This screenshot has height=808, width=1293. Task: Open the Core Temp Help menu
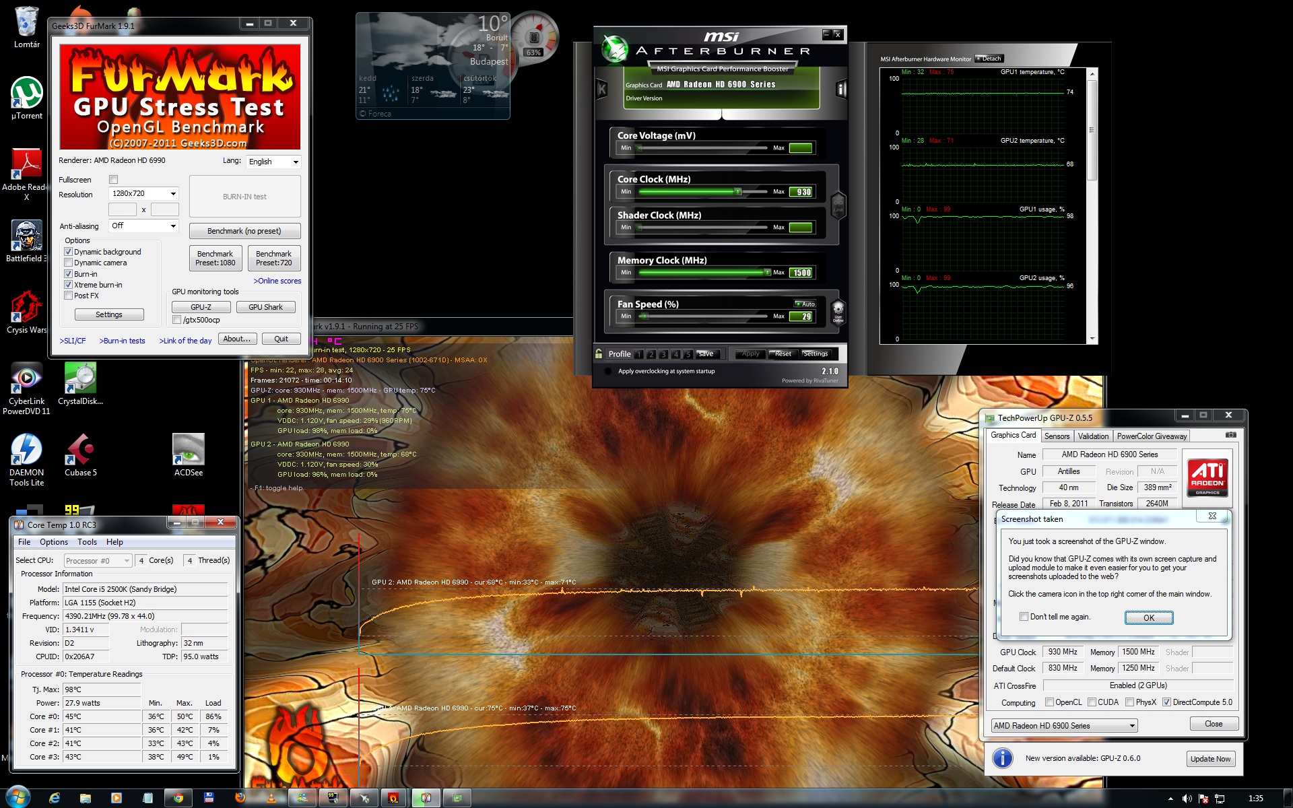(x=114, y=542)
